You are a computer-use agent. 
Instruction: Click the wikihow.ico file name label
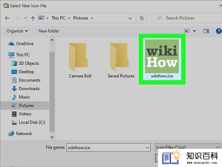162,76
